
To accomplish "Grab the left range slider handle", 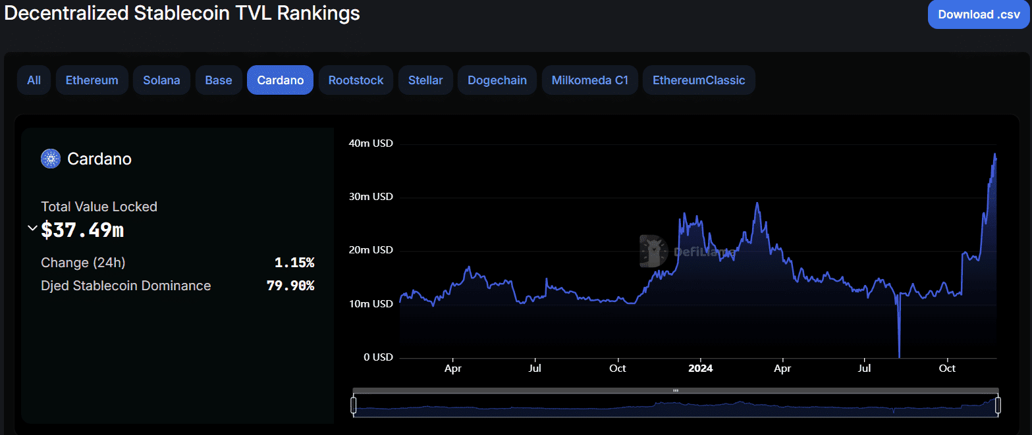I will (x=354, y=405).
